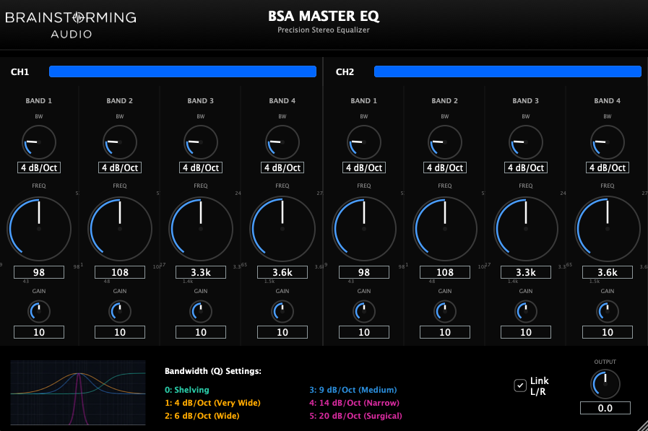Image resolution: width=648 pixels, height=431 pixels.
Task: Click CH2 Band 4 bandwidth value box
Action: point(608,167)
